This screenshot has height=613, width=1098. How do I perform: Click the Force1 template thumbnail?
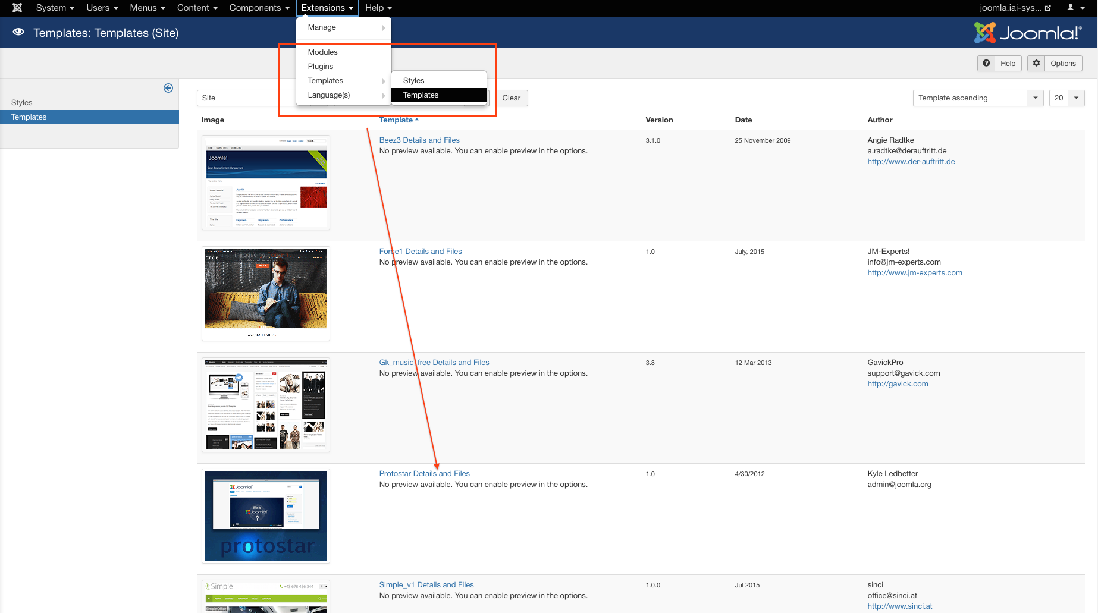pyautogui.click(x=266, y=294)
